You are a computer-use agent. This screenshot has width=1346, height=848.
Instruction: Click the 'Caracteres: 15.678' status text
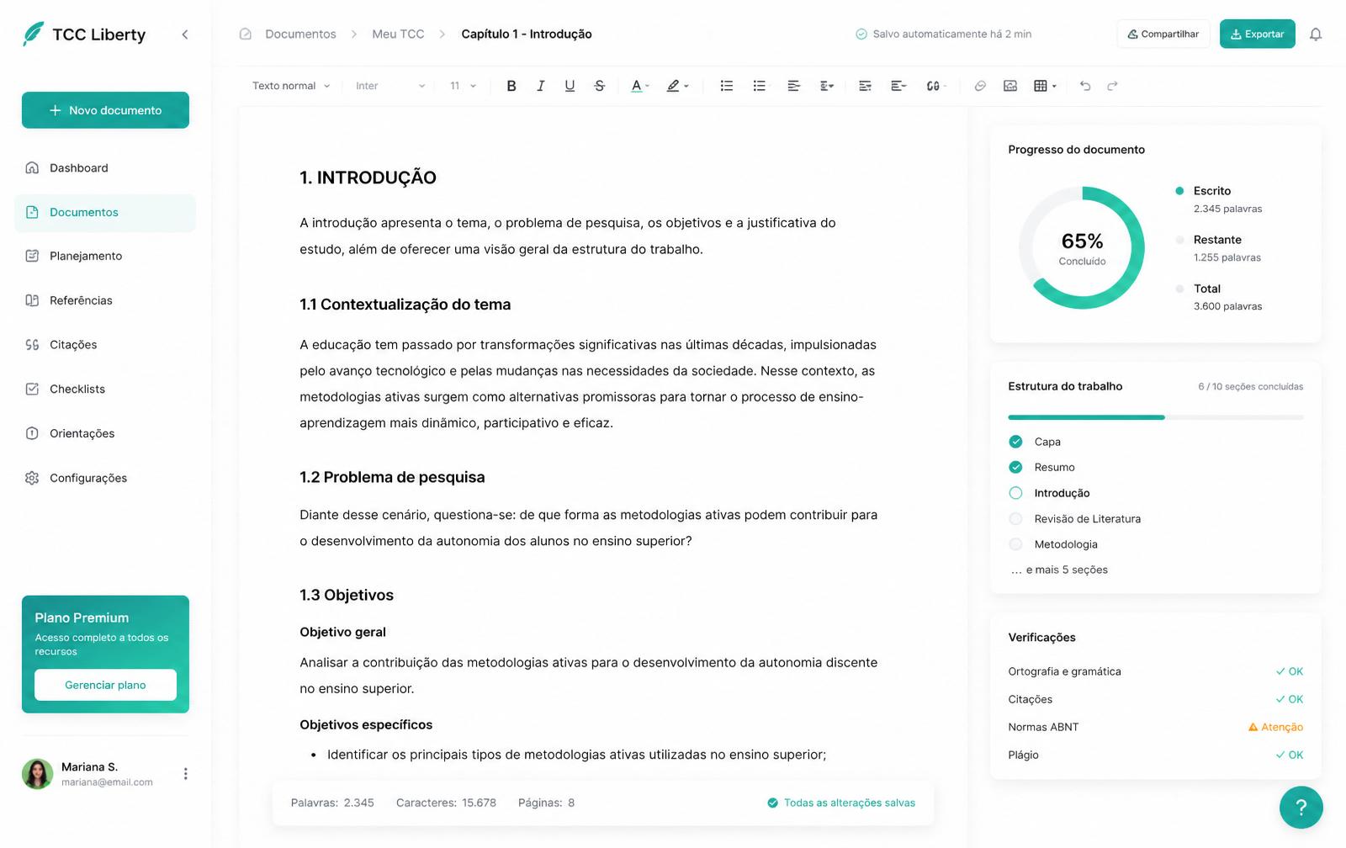tap(446, 803)
